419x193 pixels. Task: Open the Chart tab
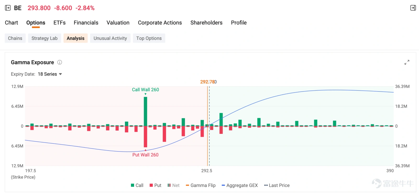point(12,23)
